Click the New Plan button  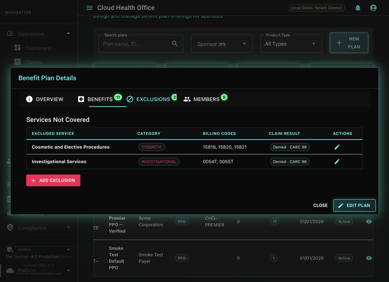349,43
